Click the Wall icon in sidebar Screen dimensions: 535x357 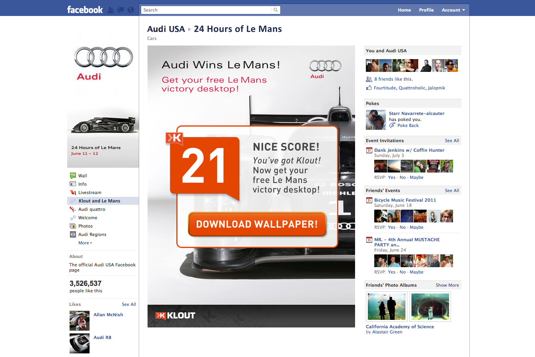click(x=73, y=176)
